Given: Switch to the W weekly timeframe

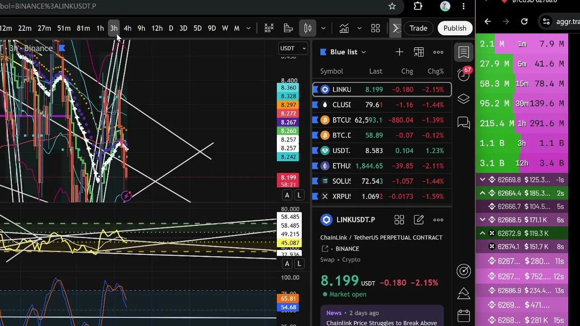Looking at the screenshot, I should point(225,29).
